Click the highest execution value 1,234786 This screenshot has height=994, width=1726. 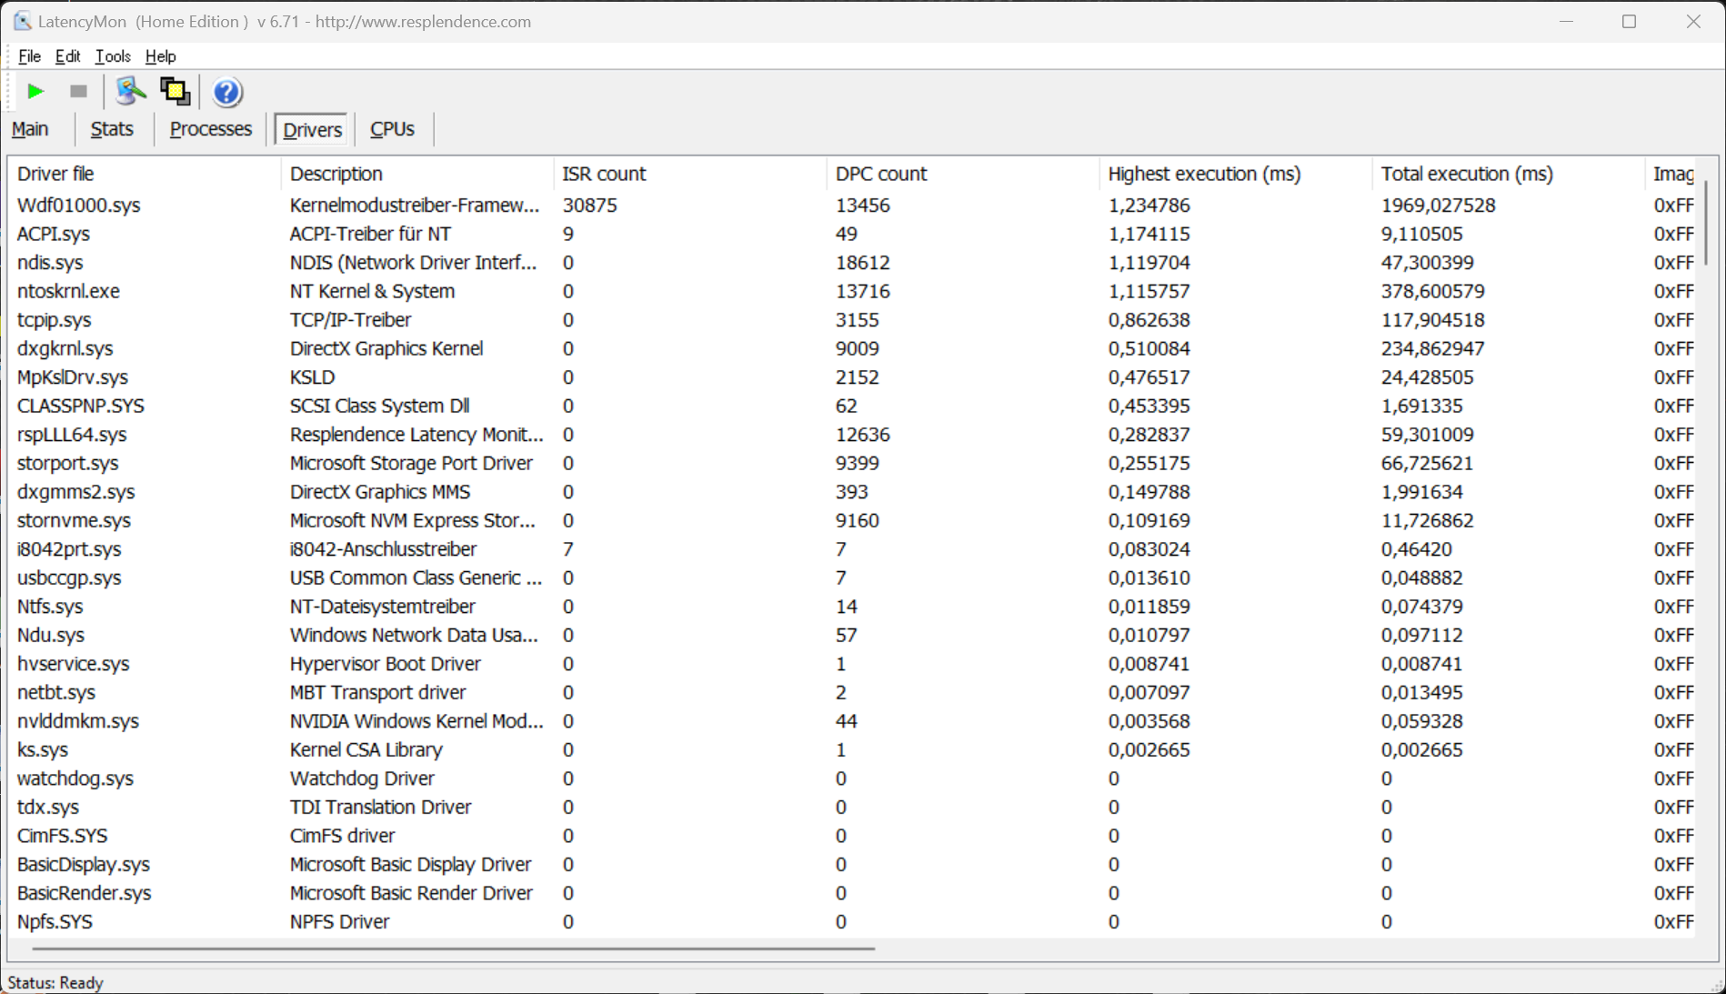(x=1149, y=206)
